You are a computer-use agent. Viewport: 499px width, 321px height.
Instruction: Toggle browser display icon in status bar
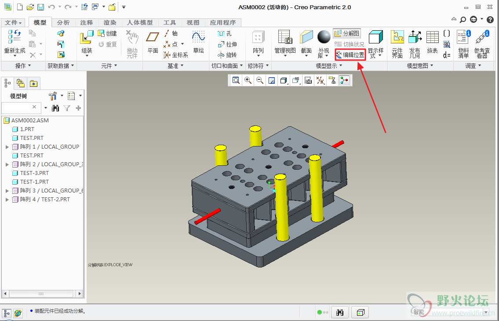coord(18,313)
